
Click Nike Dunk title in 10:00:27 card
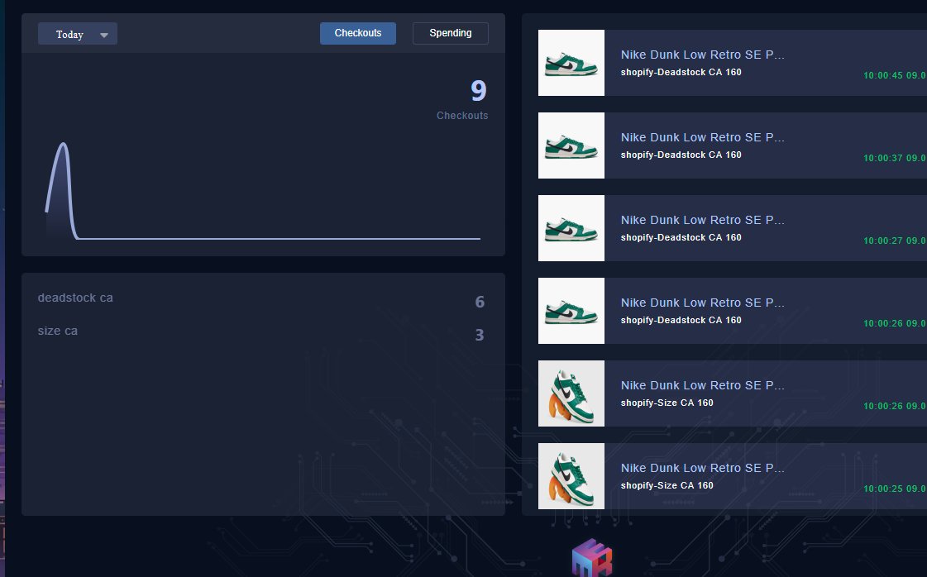702,220
